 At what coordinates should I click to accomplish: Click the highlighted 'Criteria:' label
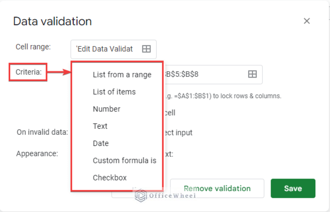[x=28, y=72]
